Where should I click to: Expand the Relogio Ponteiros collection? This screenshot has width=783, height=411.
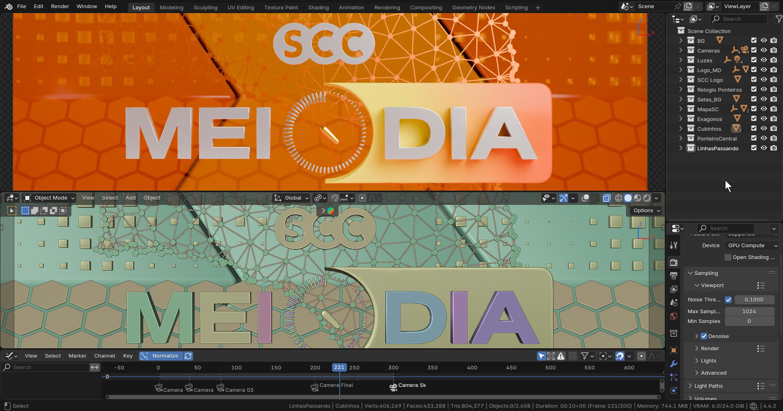(681, 90)
